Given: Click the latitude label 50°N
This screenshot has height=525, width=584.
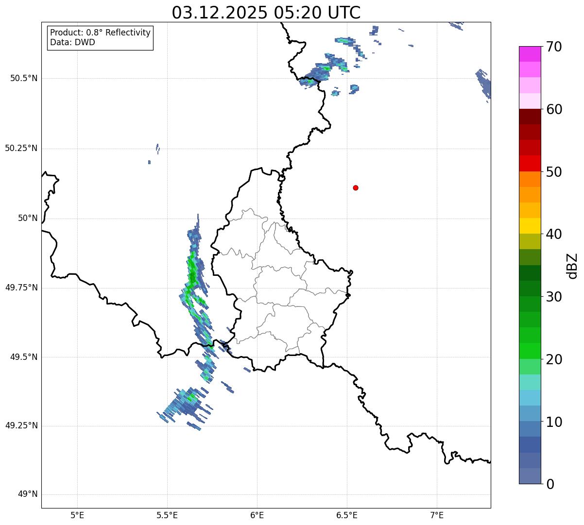Looking at the screenshot, I should tap(28, 218).
